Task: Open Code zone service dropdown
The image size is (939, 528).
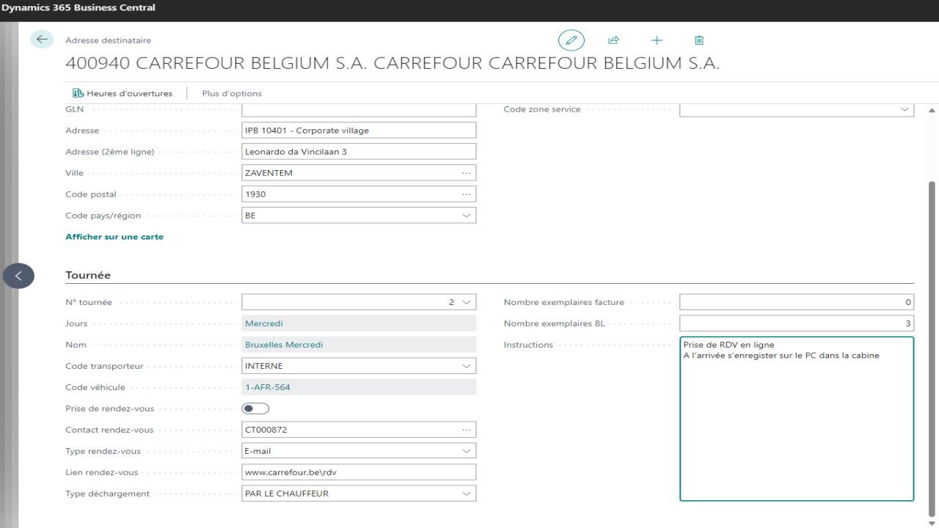Action: [x=905, y=109]
